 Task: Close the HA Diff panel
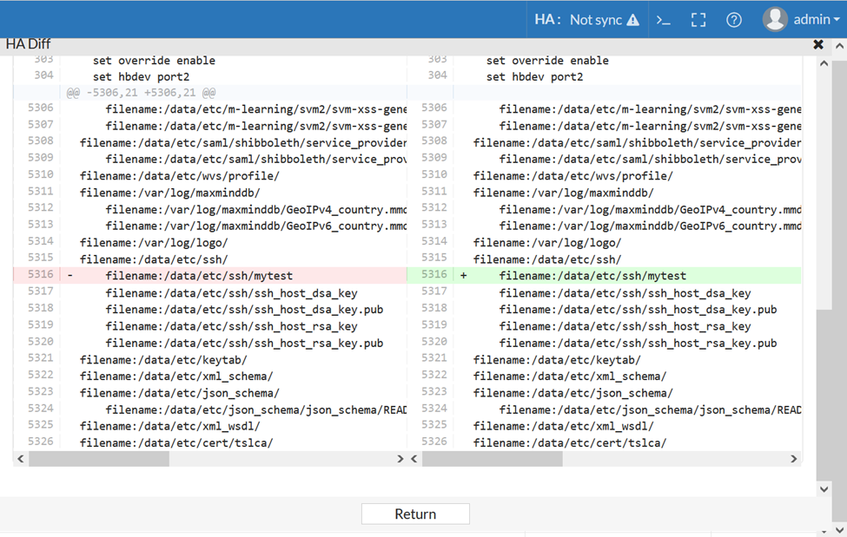(x=818, y=44)
